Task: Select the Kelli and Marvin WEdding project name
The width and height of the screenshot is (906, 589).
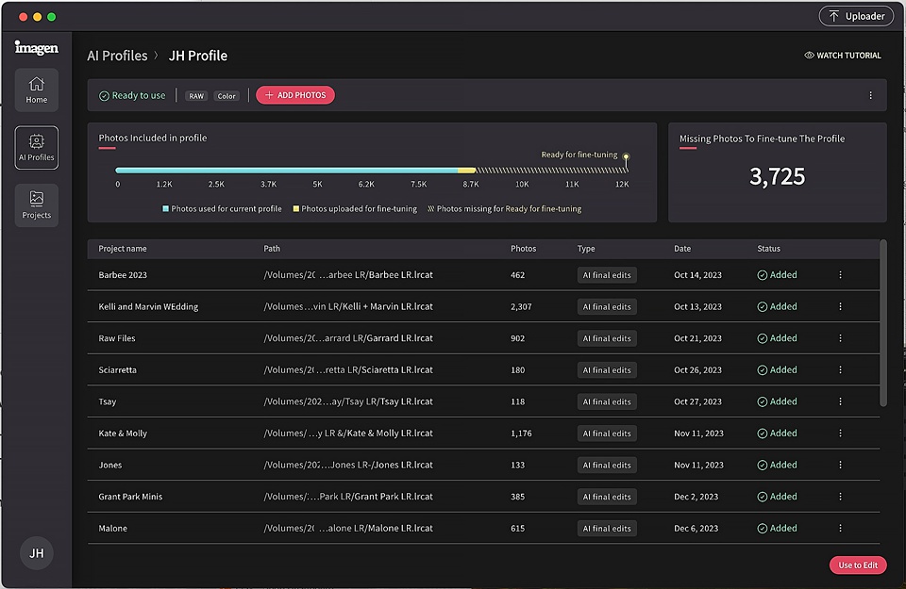Action: click(x=148, y=307)
